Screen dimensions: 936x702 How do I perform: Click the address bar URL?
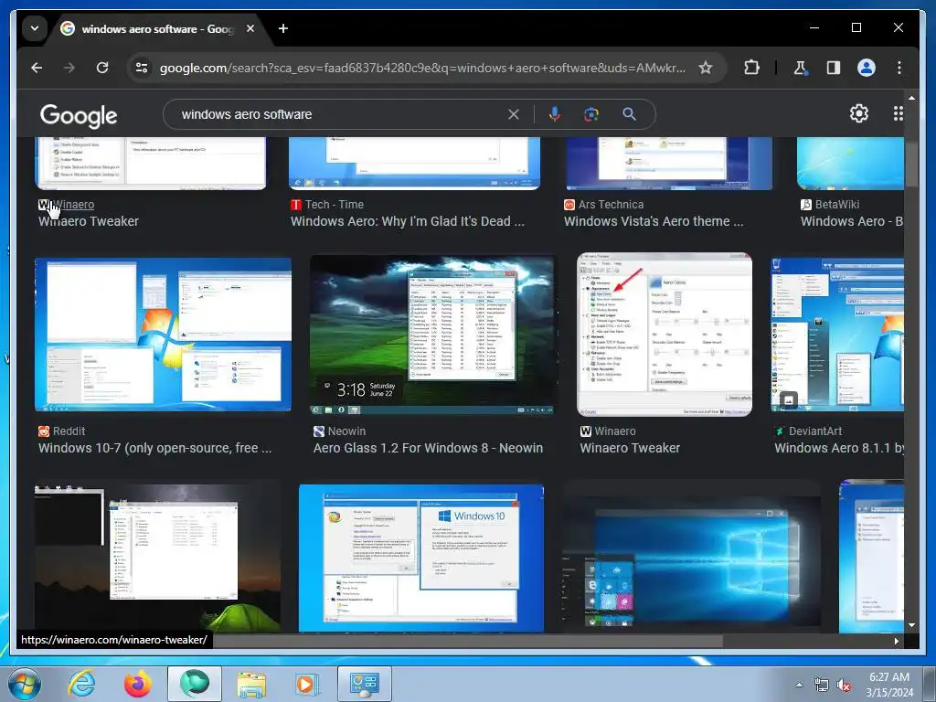422,68
